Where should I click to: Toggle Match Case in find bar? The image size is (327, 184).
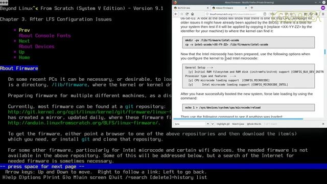pyautogui.click(x=238, y=124)
